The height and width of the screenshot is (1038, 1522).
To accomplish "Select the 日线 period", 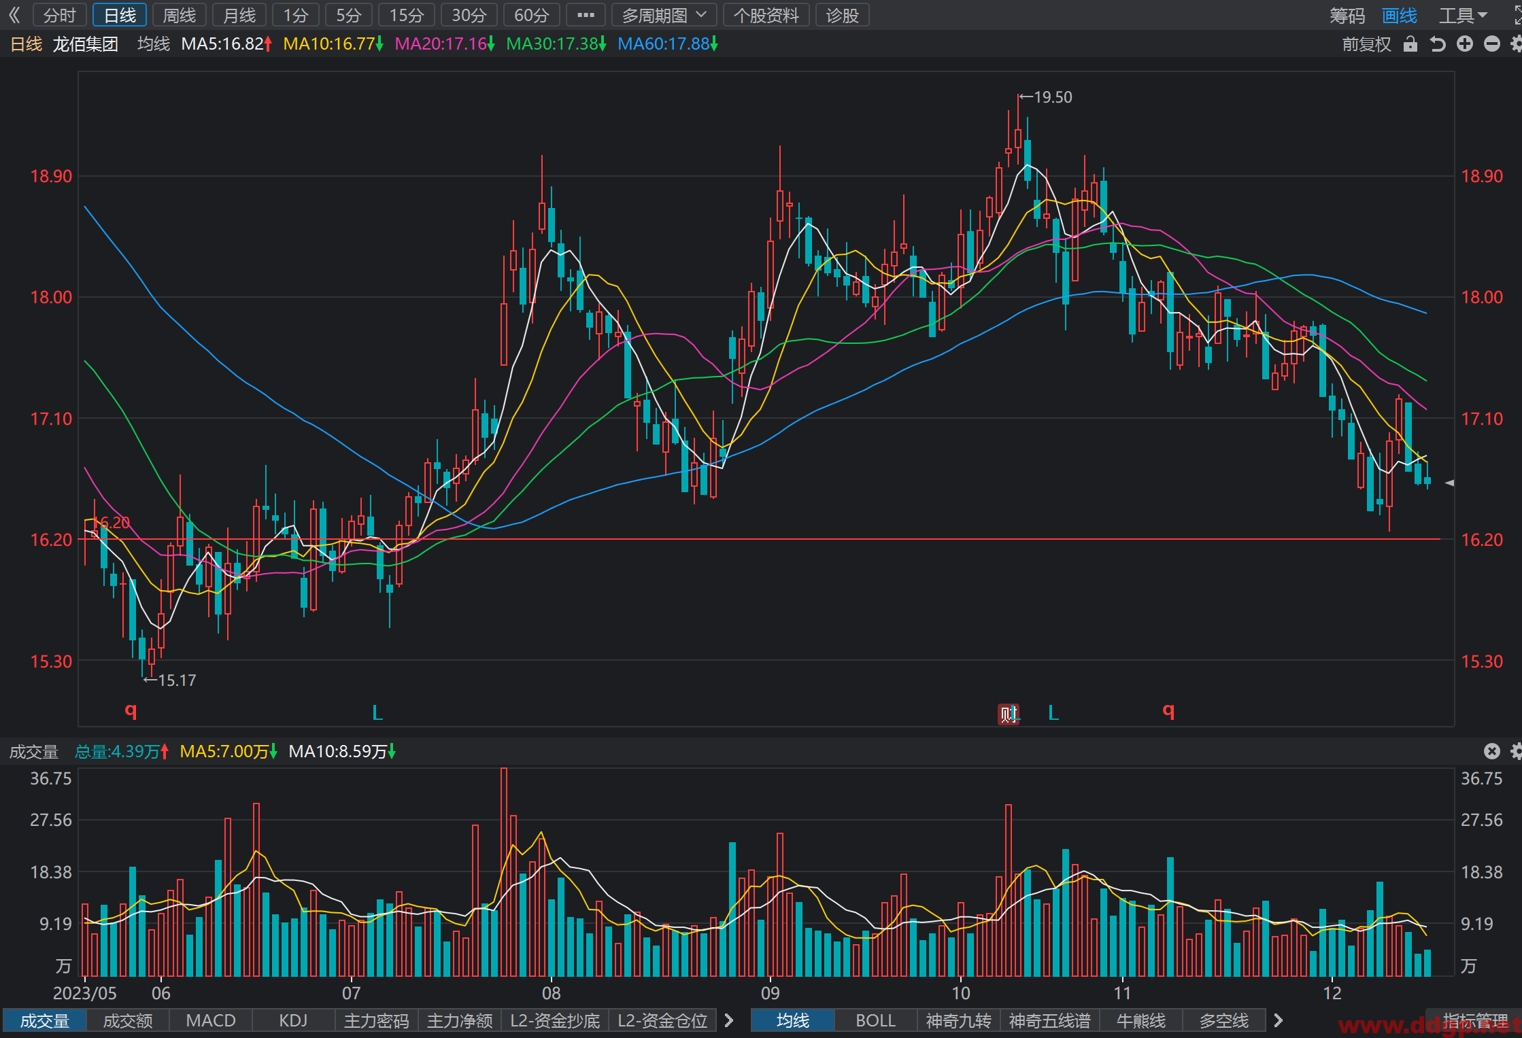I will tap(120, 15).
